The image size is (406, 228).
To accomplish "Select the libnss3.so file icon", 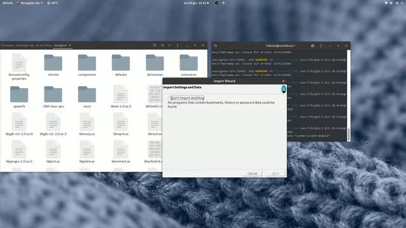I will tap(155, 122).
